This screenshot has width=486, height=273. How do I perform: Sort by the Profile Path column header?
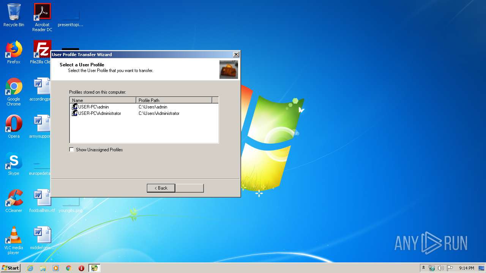pyautogui.click(x=174, y=100)
